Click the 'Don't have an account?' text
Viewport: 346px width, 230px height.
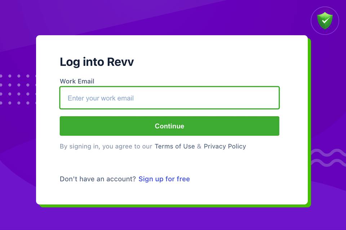tap(98, 179)
